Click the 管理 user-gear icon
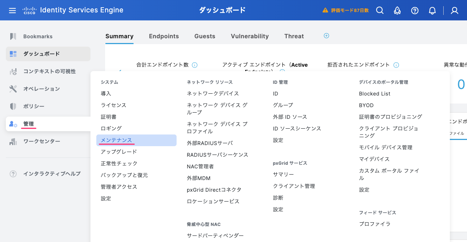 (x=13, y=124)
